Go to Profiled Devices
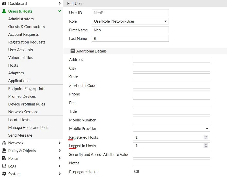 (x=22, y=96)
